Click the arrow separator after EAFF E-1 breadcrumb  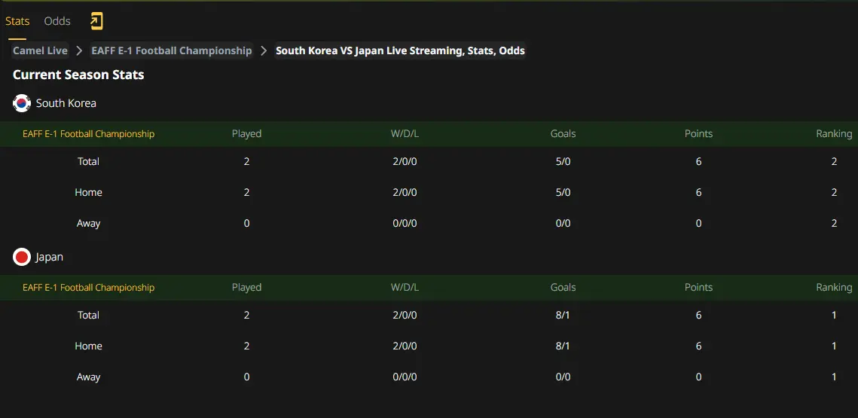click(264, 51)
